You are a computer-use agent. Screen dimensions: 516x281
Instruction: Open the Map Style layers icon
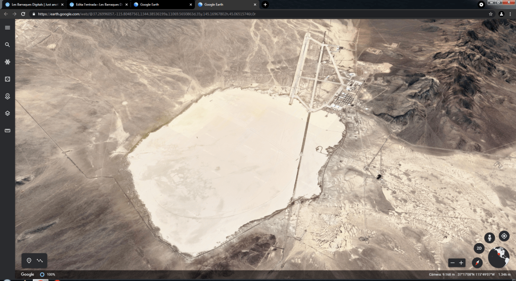[8, 113]
